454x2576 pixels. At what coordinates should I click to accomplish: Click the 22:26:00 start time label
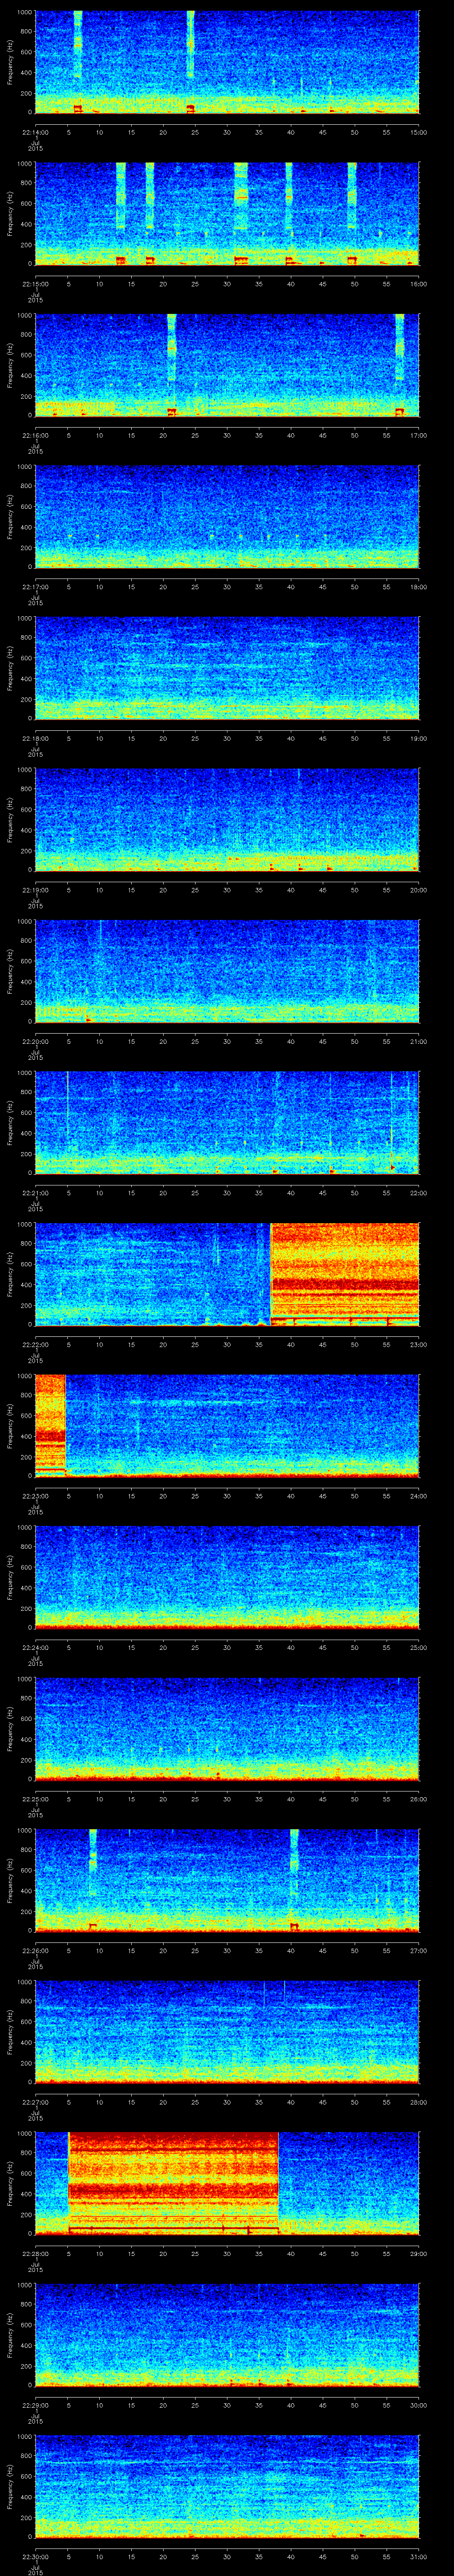36,1951
